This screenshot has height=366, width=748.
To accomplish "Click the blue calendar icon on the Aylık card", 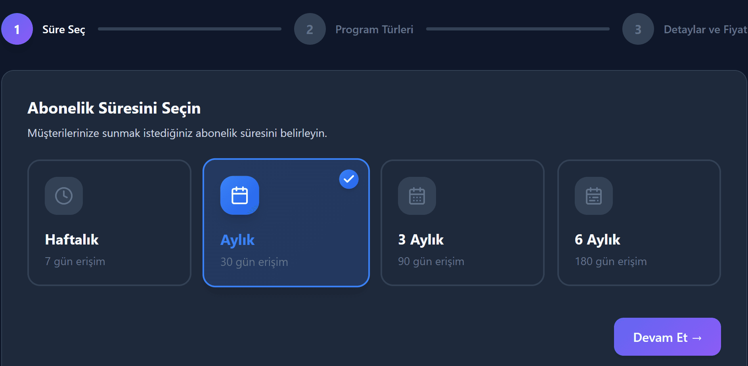I will click(x=240, y=195).
